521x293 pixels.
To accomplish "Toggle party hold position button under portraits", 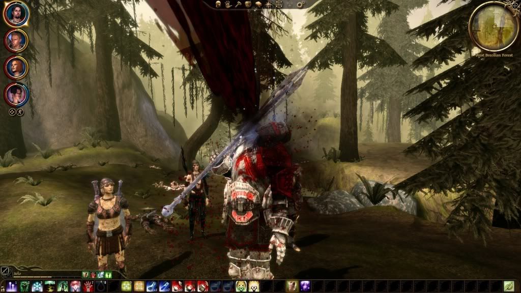I will click(12, 112).
